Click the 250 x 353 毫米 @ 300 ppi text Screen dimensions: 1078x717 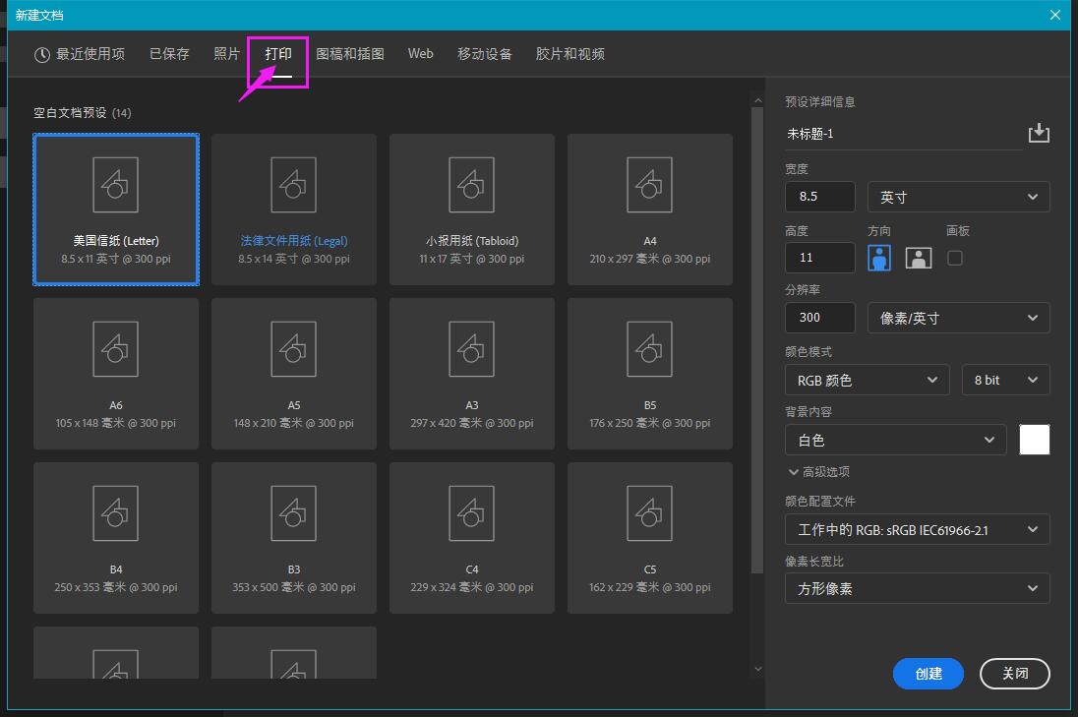[x=115, y=588]
